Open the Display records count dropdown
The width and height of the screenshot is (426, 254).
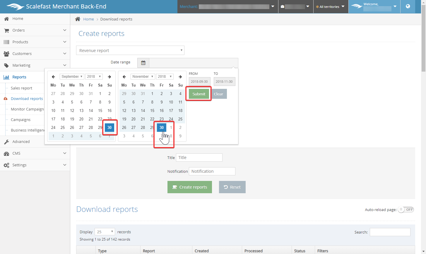105,232
